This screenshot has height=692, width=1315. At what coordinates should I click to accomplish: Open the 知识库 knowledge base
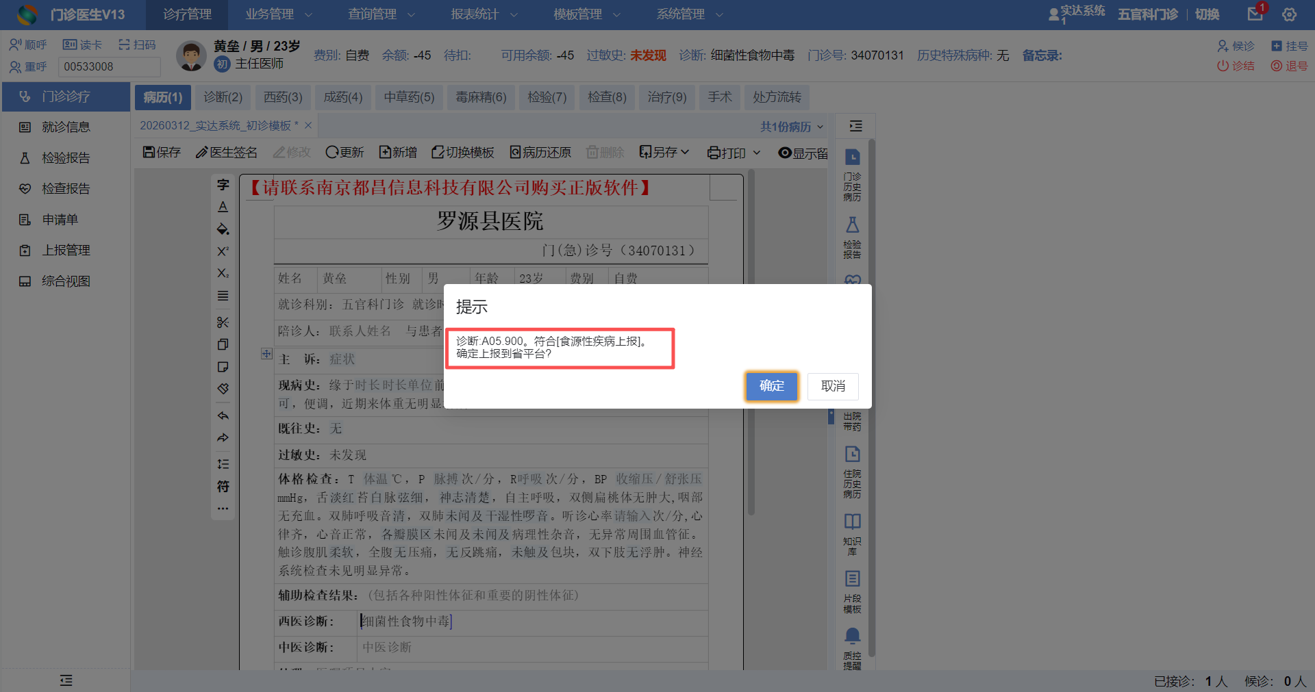(853, 535)
